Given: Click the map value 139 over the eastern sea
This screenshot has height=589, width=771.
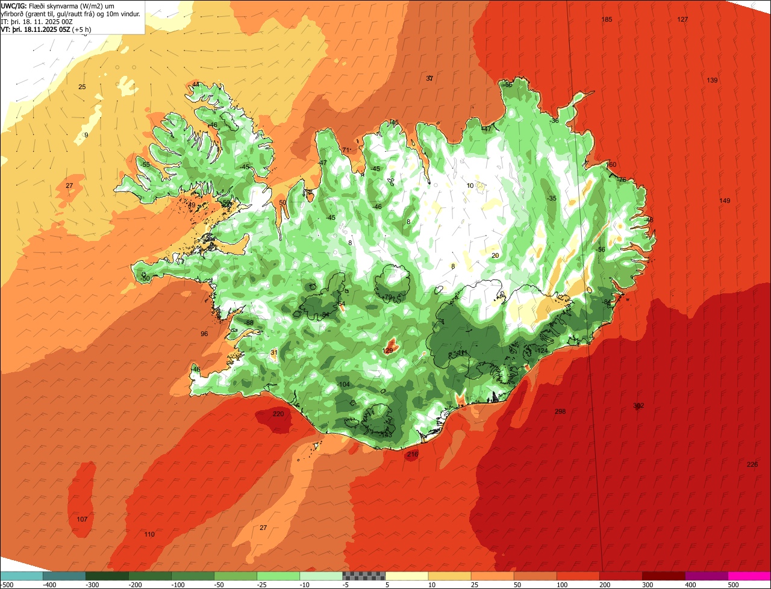Looking at the screenshot, I should [x=713, y=80].
